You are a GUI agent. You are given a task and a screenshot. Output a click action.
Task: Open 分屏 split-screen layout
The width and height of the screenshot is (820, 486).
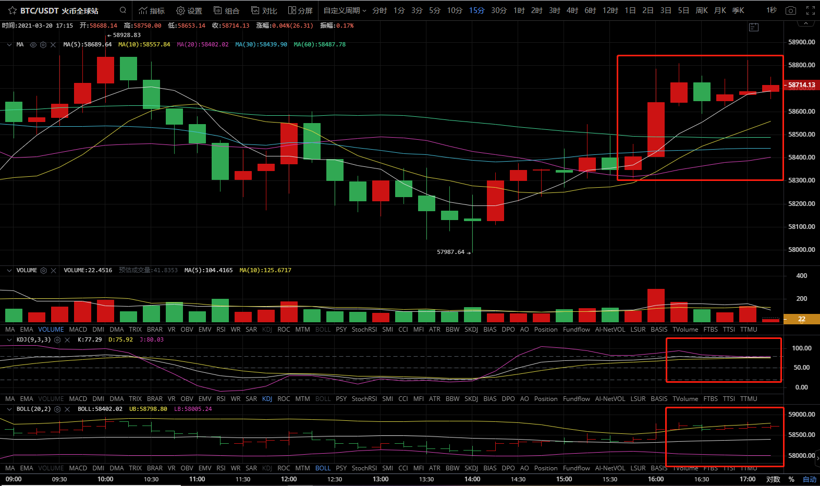(300, 10)
